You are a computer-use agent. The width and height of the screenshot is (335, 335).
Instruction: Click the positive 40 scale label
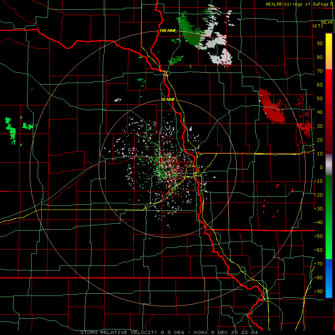[x=320, y=112]
